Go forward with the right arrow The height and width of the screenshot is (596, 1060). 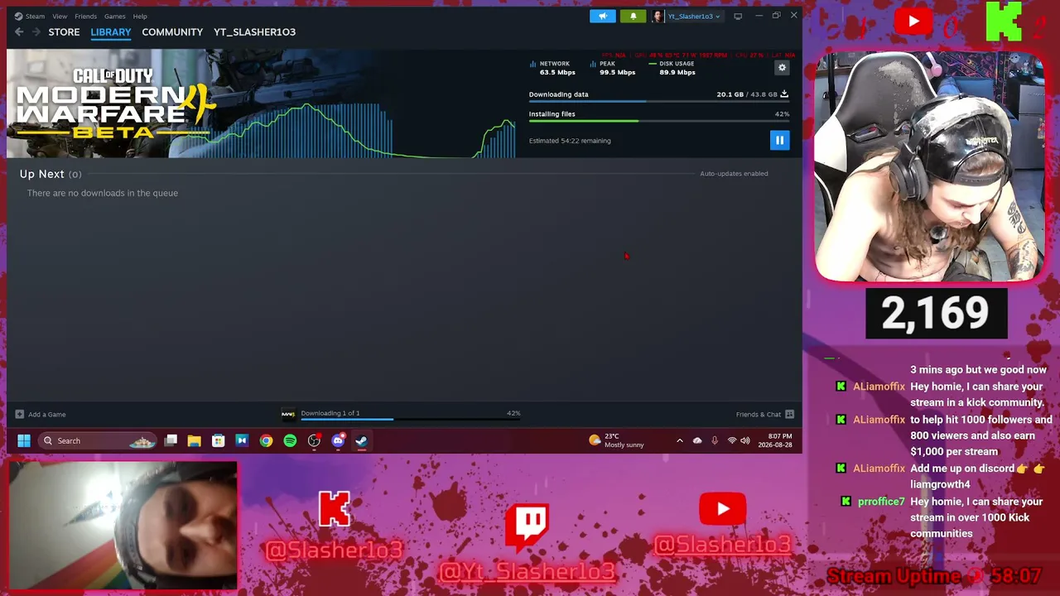pos(36,31)
